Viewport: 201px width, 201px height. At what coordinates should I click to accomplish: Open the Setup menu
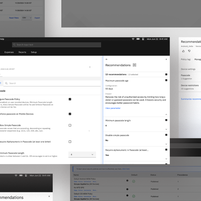click(34, 52)
